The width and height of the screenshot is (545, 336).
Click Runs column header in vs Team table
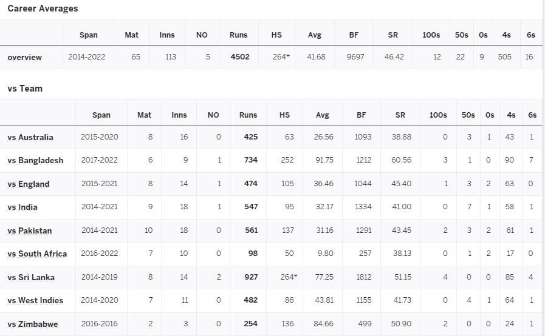[248, 115]
